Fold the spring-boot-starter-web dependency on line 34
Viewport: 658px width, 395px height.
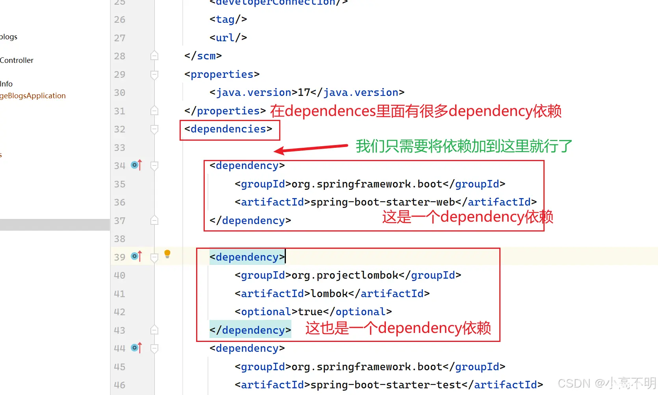coord(154,166)
